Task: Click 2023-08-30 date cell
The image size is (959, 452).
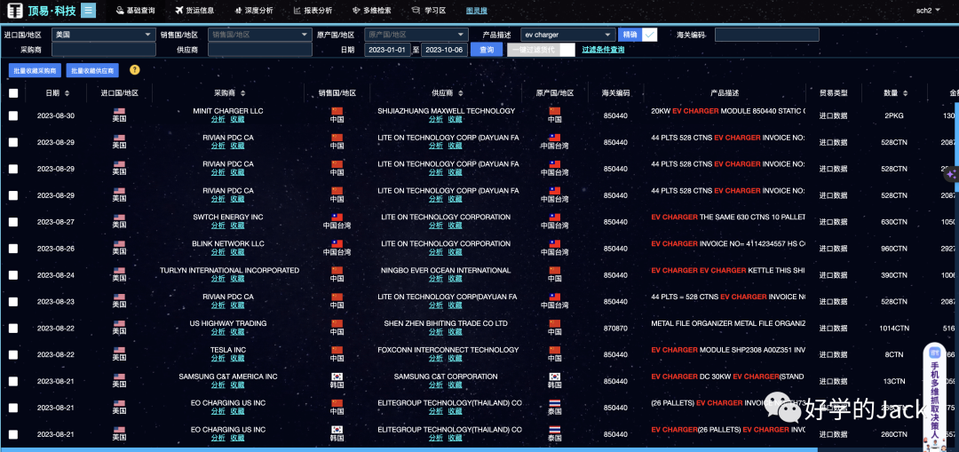Action: tap(56, 115)
